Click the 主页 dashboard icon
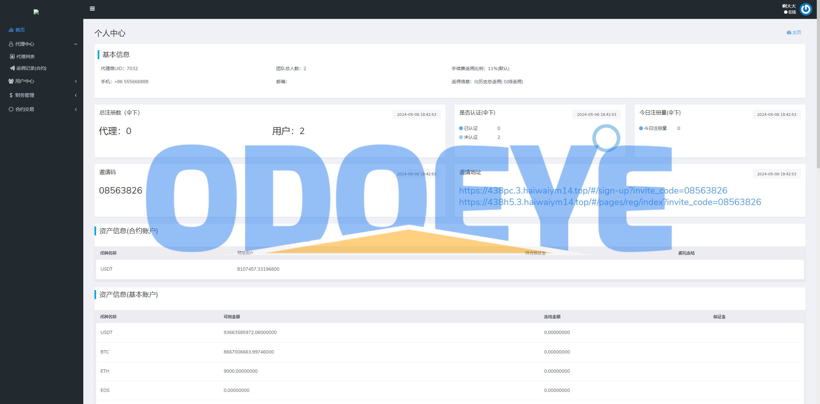This screenshot has height=404, width=820. coord(789,33)
